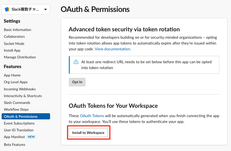This screenshot has width=231, height=151.
Task: Open Basic Information settings page
Action: [17, 30]
